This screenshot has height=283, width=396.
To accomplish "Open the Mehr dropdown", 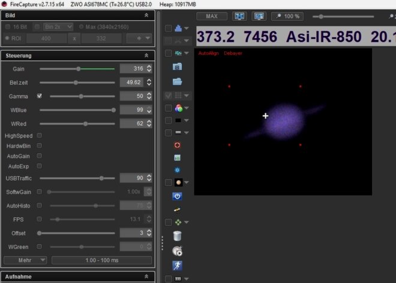I will pyautogui.click(x=25, y=260).
